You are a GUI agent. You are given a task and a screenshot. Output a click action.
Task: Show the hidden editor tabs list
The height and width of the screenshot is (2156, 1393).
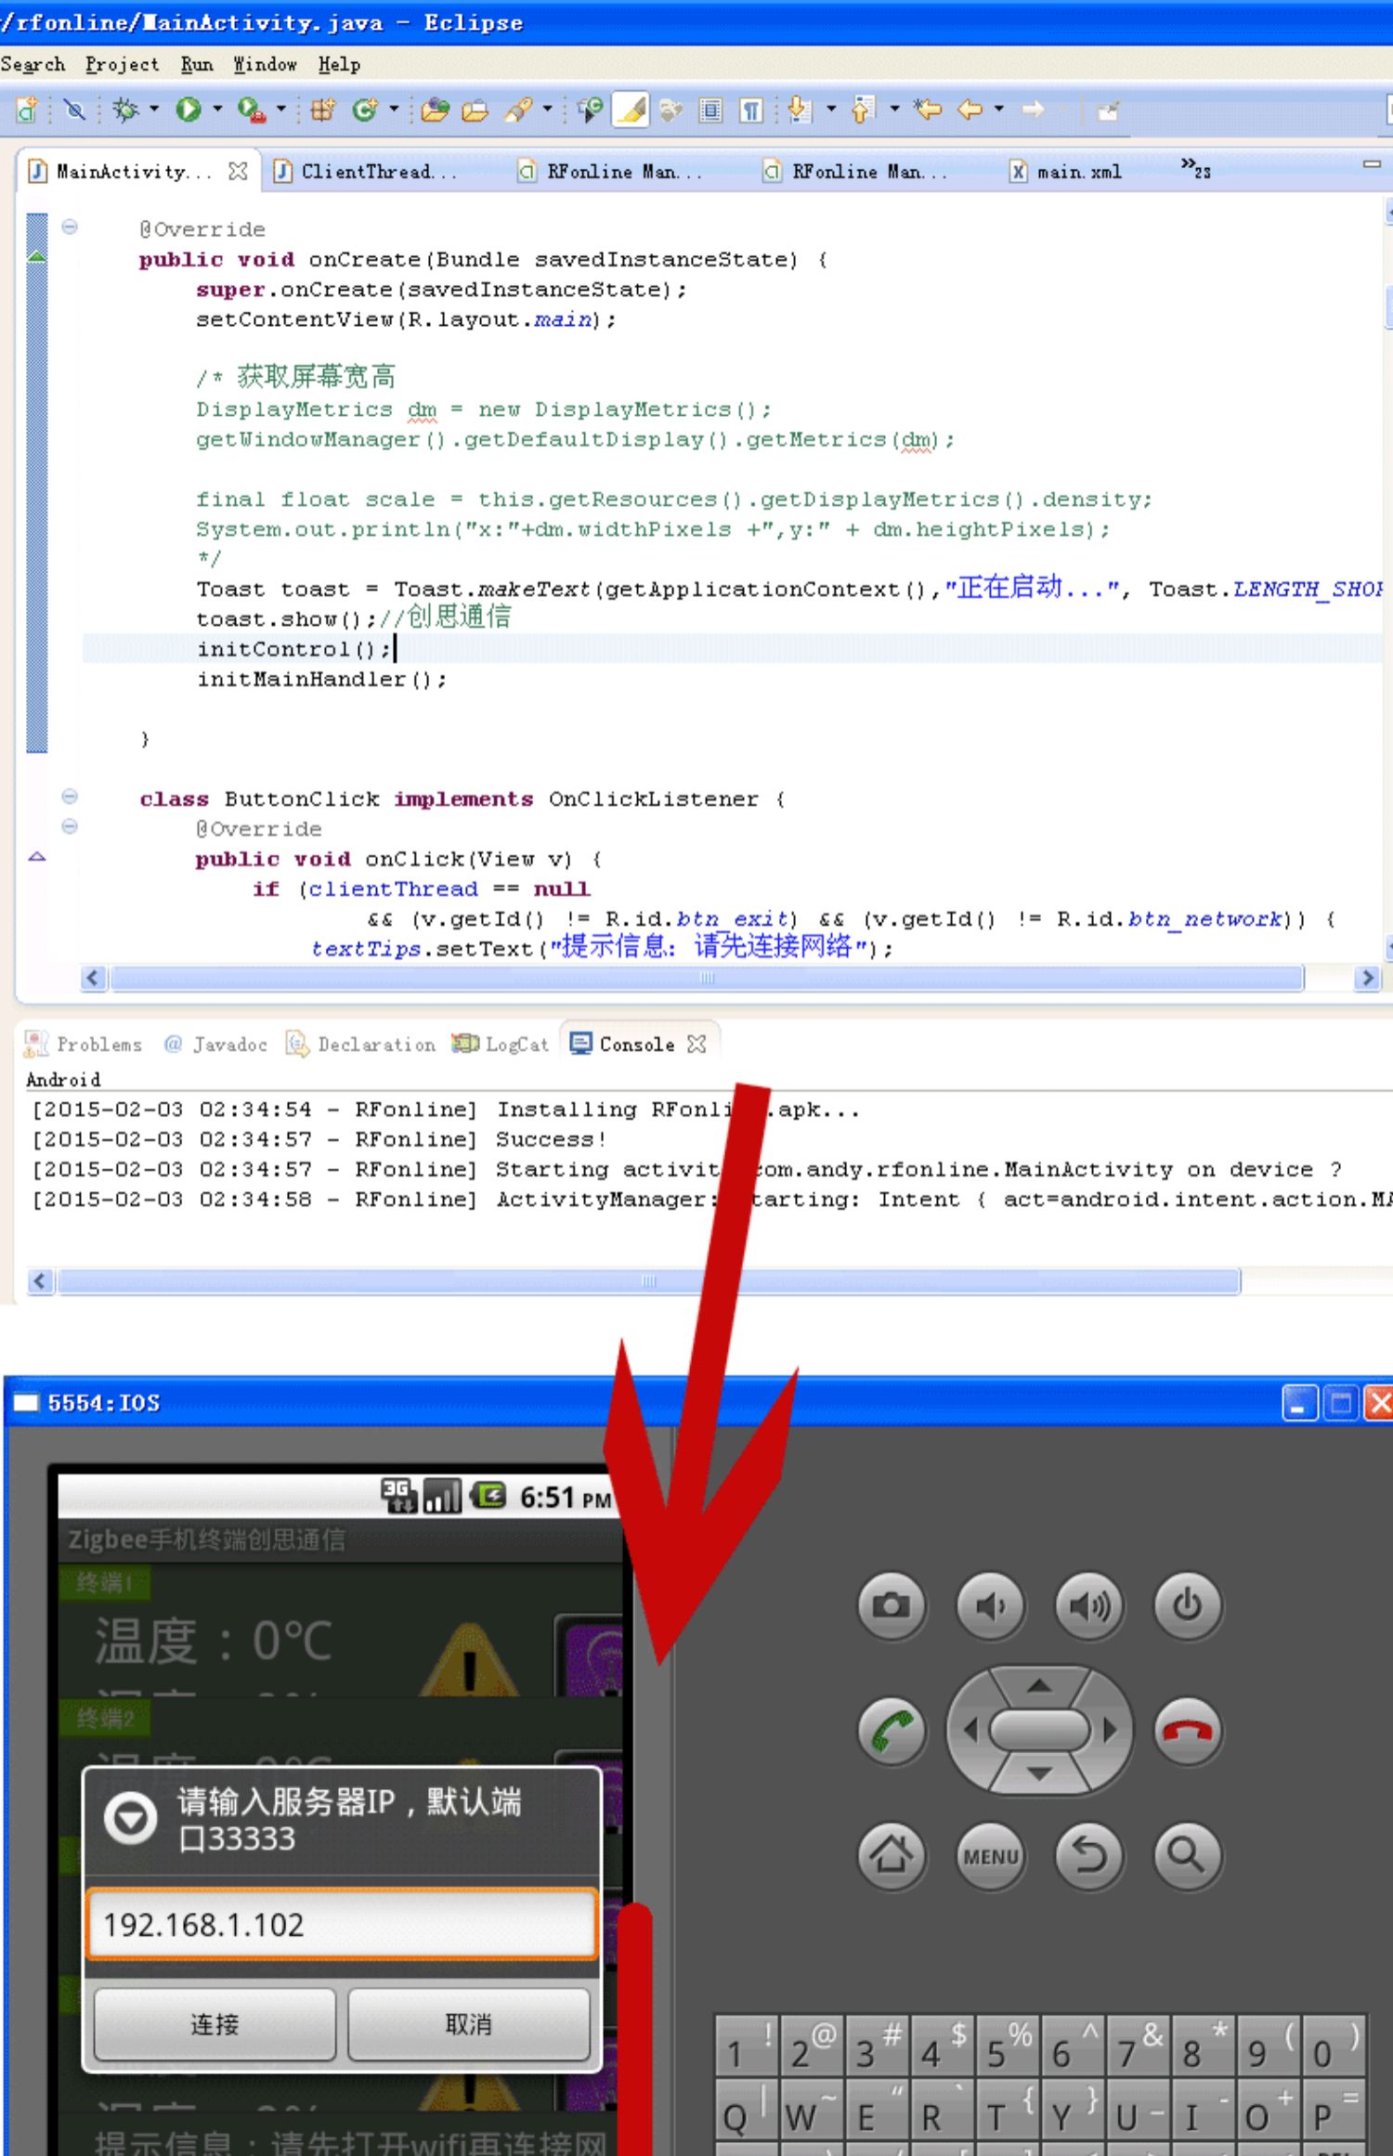[x=1195, y=168]
